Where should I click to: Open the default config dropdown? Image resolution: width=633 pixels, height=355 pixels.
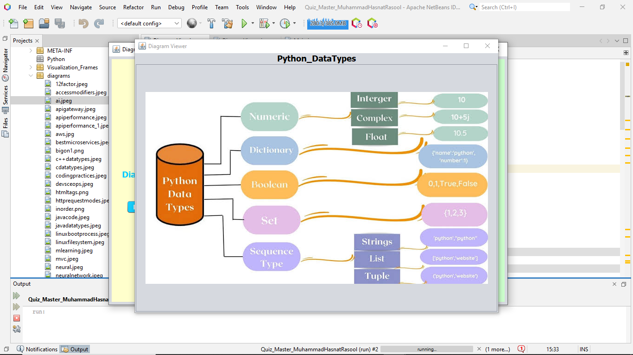[149, 23]
